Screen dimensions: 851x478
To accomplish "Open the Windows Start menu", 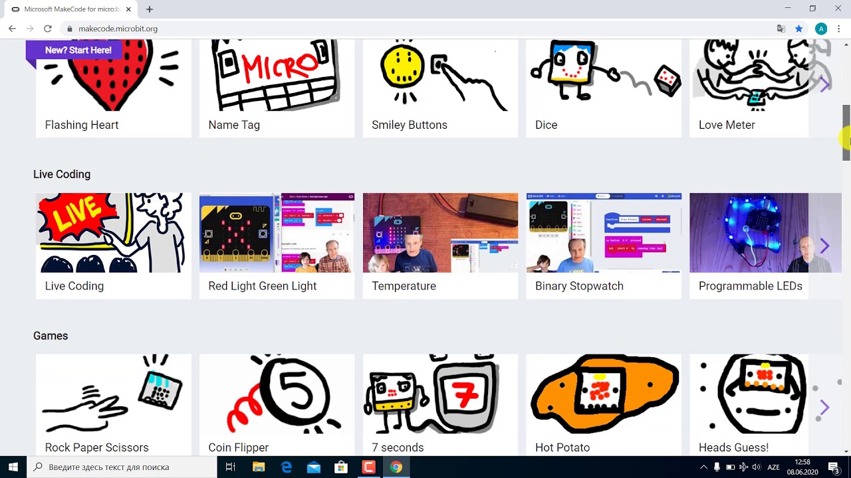I will (x=13, y=467).
